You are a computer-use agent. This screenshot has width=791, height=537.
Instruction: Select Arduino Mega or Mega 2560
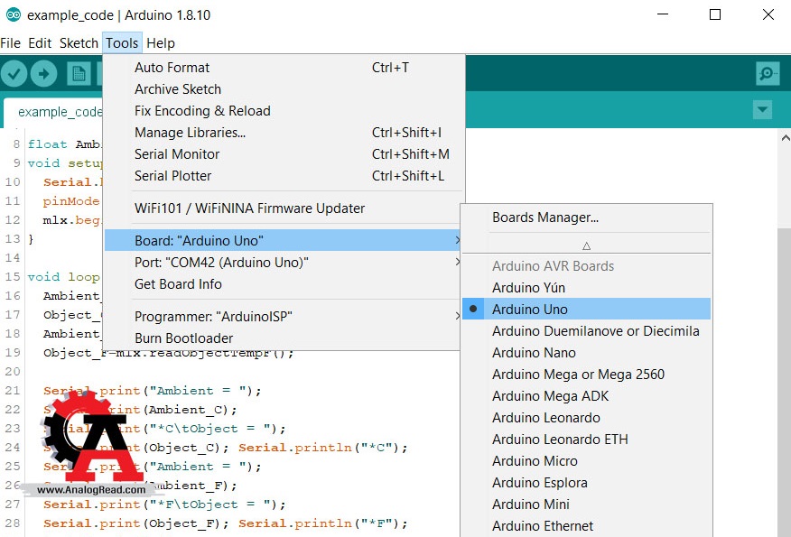pos(586,375)
